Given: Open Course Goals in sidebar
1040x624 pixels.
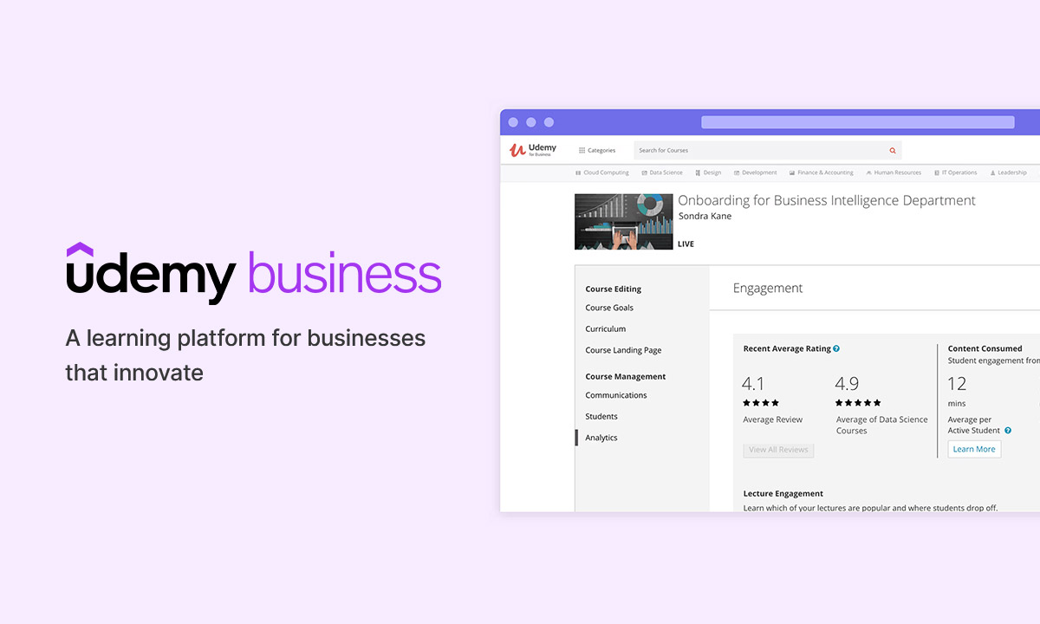Looking at the screenshot, I should click(609, 308).
